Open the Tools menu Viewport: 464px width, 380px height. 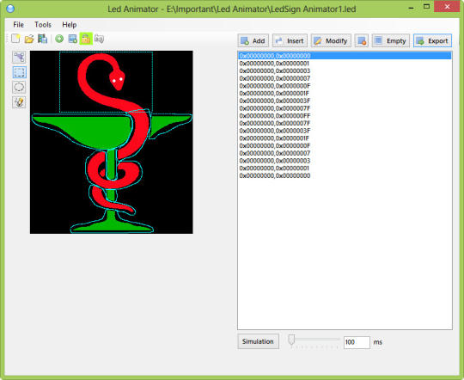pyautogui.click(x=43, y=25)
